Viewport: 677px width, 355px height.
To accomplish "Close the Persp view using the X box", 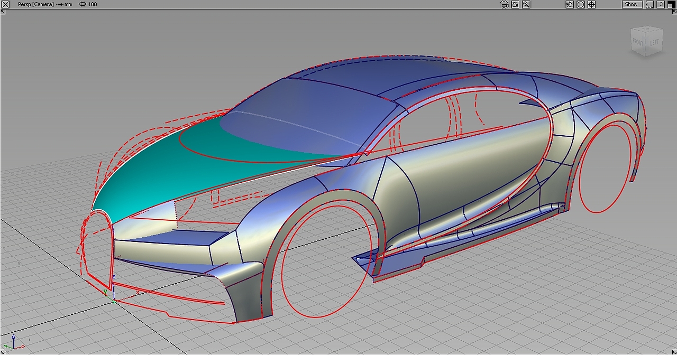I will (6, 4).
